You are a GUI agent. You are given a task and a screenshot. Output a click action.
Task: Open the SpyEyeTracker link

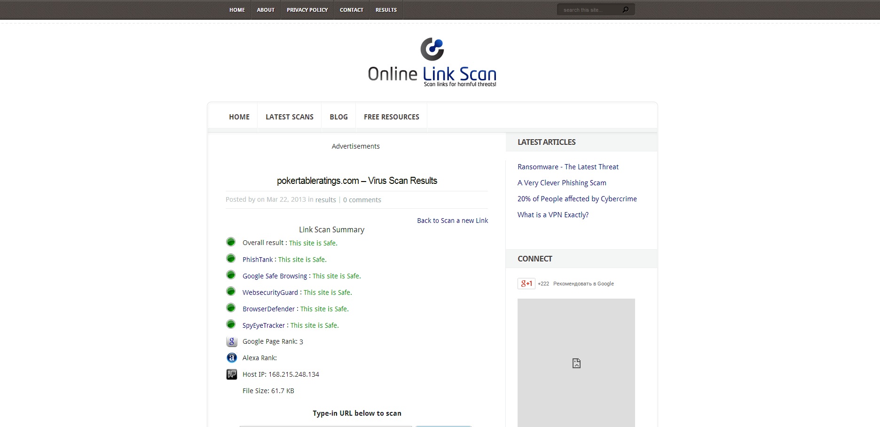click(x=264, y=325)
